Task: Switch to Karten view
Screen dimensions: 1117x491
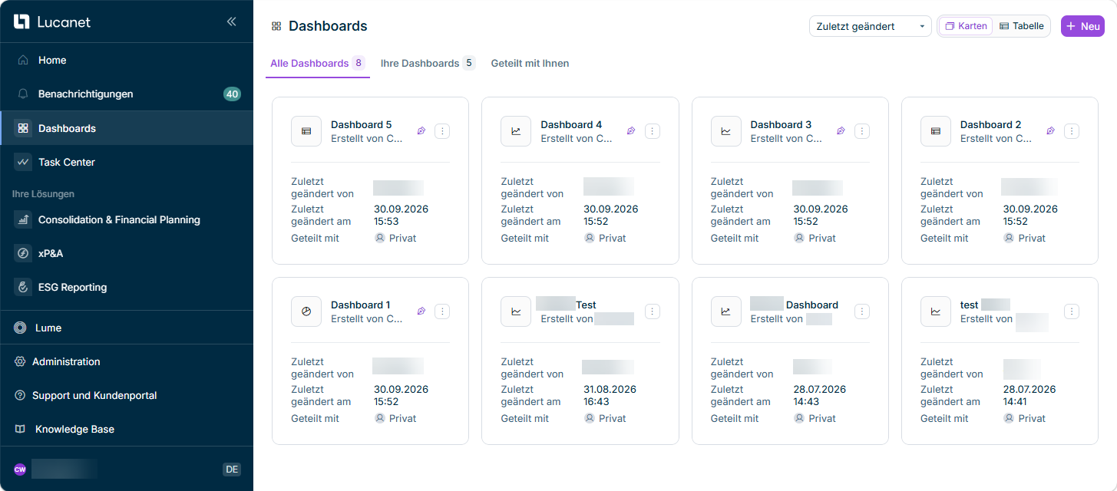Action: pos(966,26)
